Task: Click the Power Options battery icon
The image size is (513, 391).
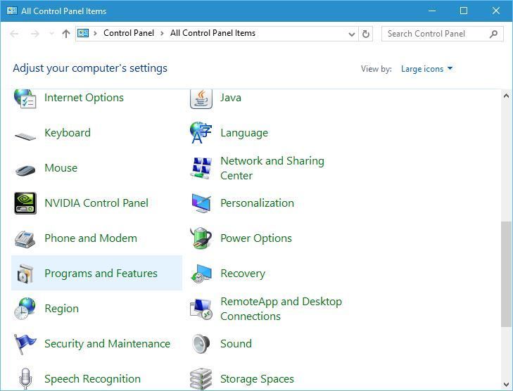Action: pyautogui.click(x=201, y=238)
